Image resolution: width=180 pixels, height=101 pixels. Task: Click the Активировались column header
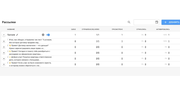pyautogui.click(x=163, y=29)
